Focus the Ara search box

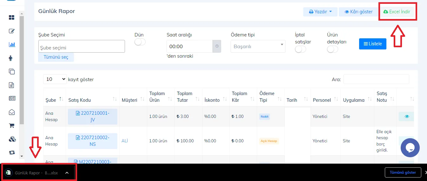point(376,79)
